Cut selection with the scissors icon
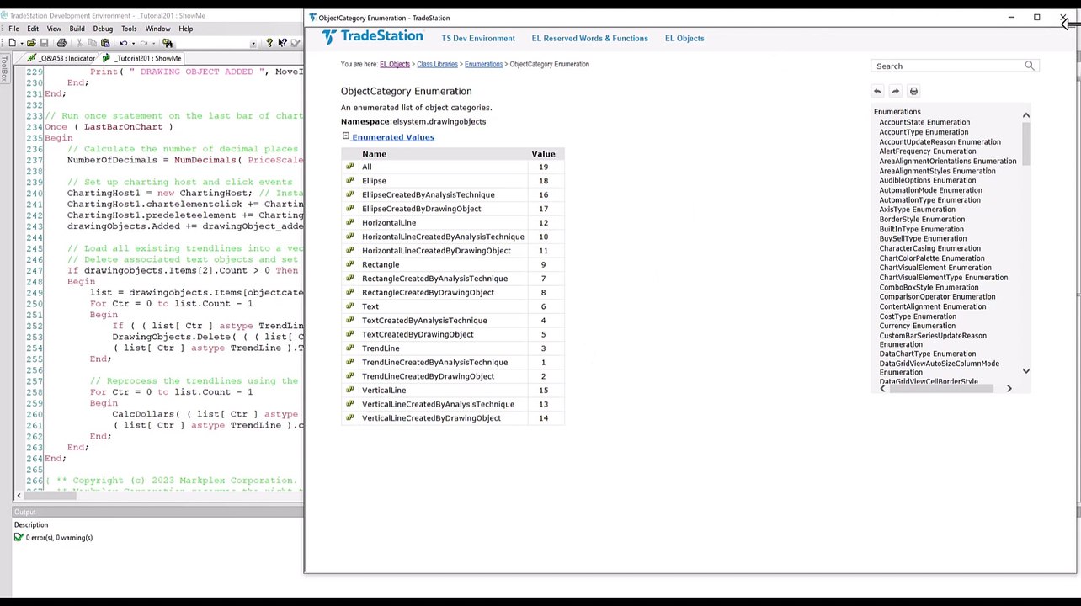Viewport: 1081px width, 606px height. [81, 43]
